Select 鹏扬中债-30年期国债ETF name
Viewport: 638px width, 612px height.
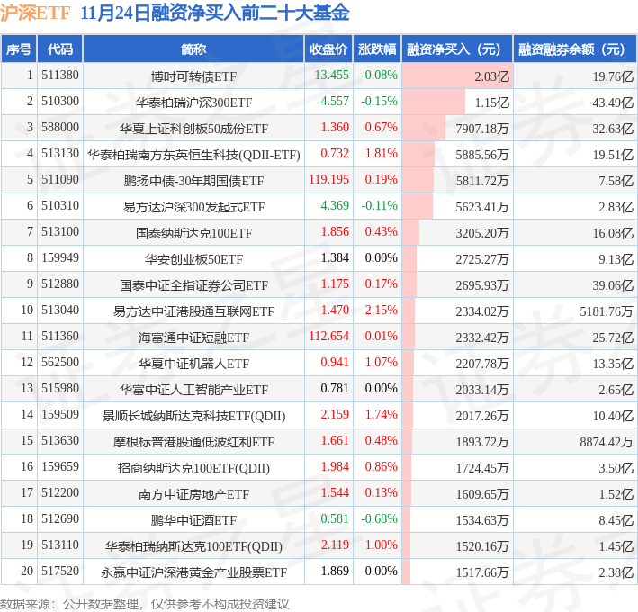[193, 181]
